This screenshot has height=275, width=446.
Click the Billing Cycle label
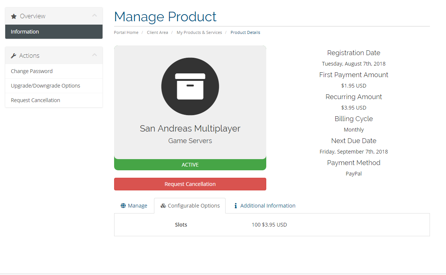[x=354, y=119]
